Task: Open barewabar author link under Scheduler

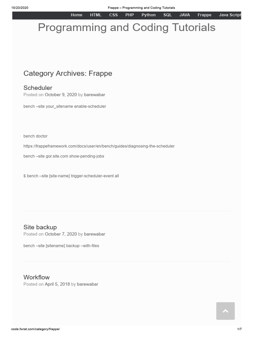Action: (x=95, y=94)
